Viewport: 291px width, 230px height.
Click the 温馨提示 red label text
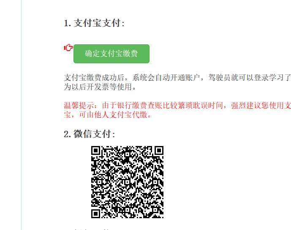[x=79, y=106]
